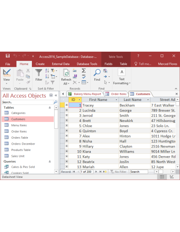Click the Totals sigma icon
Screen dimensions: 180x232
coord(84,70)
